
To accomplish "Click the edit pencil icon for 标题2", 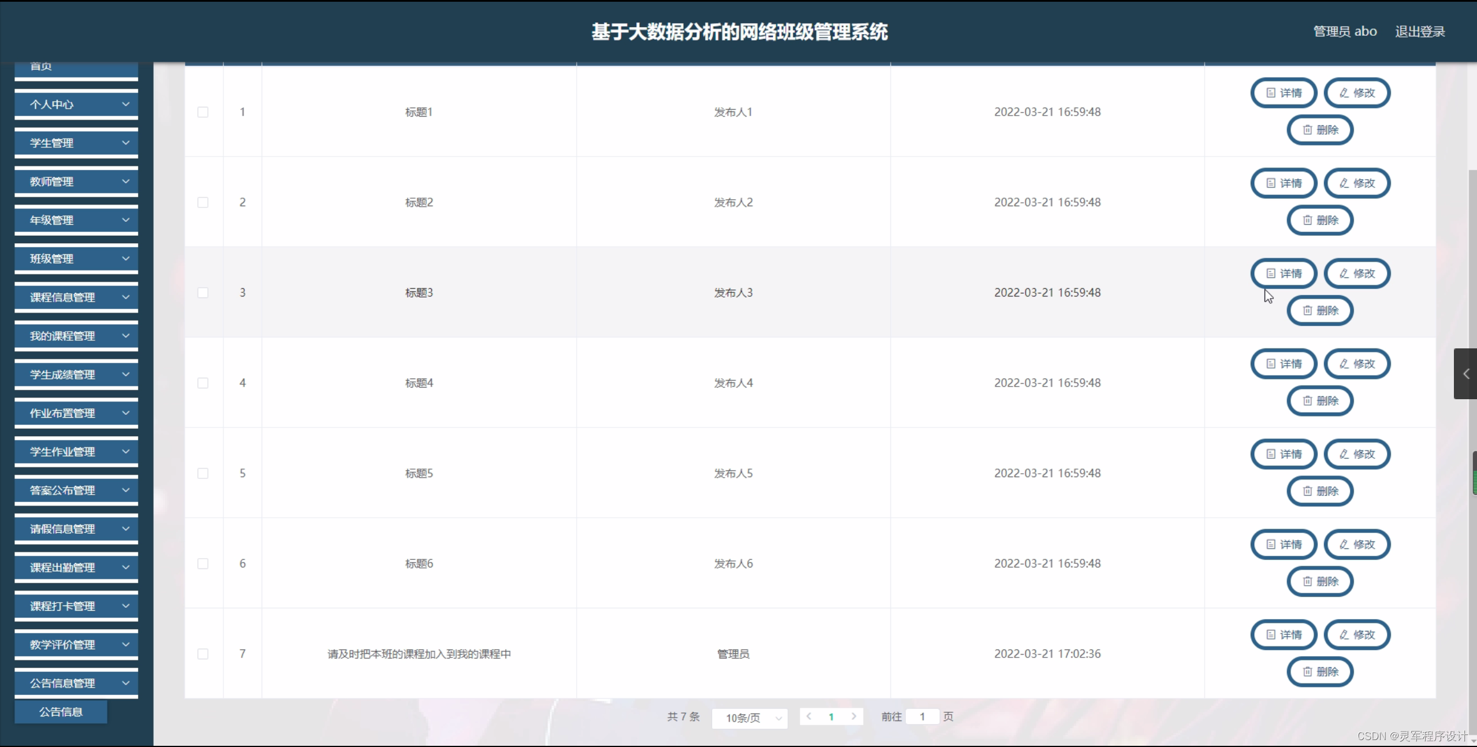I will coord(1344,183).
